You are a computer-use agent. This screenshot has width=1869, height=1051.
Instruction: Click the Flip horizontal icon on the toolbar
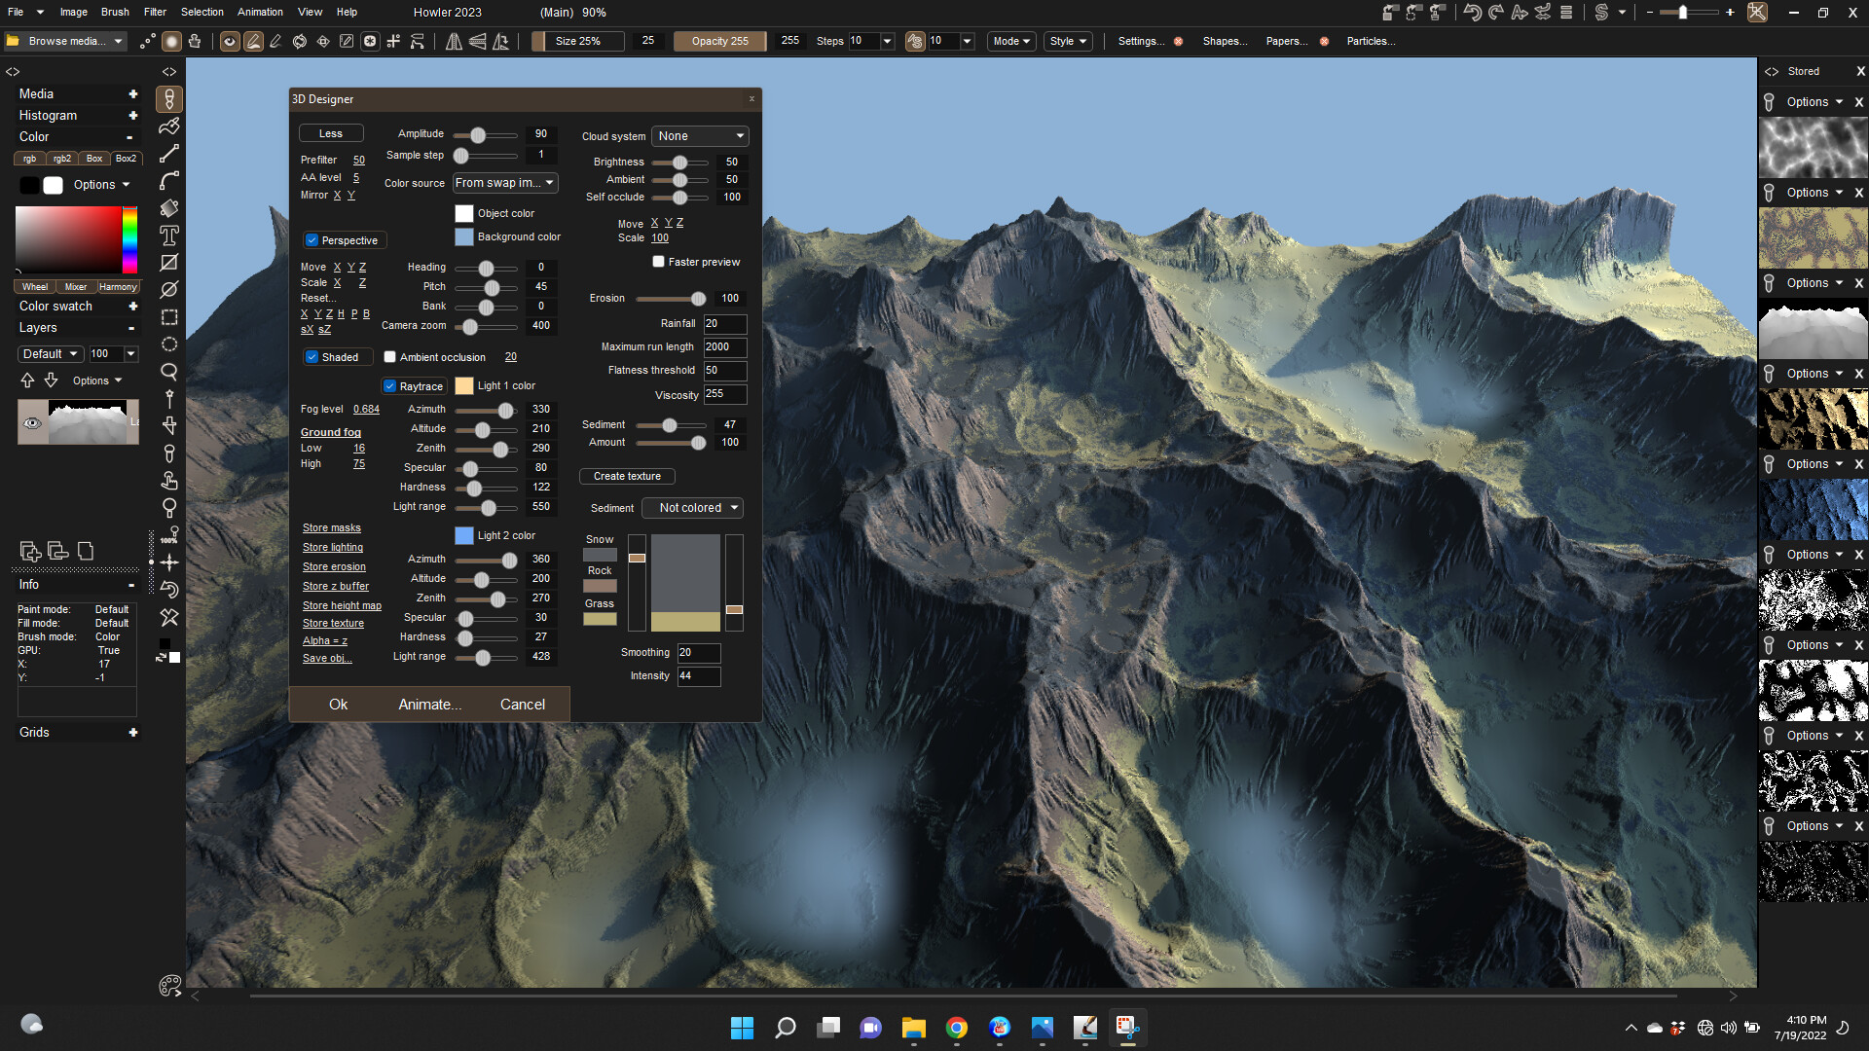[453, 41]
